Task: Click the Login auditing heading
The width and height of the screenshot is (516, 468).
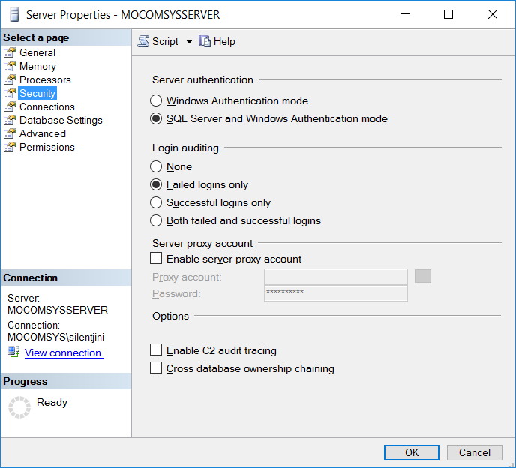Action: point(185,148)
